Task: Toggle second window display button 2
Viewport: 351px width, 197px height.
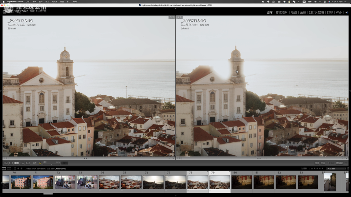Action: click(9, 168)
